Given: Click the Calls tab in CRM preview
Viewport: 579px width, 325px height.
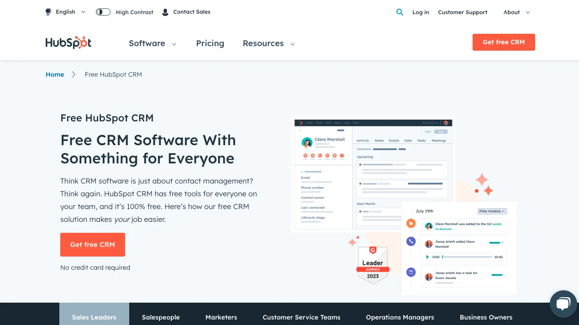Looking at the screenshot, I should [x=408, y=141].
